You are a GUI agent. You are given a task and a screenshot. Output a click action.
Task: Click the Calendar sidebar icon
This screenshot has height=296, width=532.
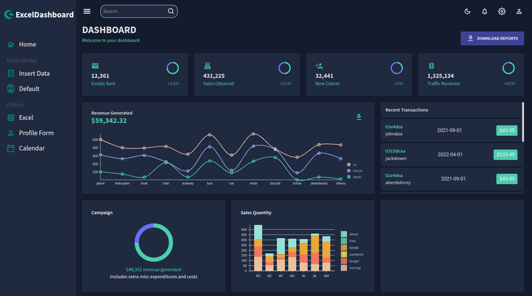tap(11, 148)
